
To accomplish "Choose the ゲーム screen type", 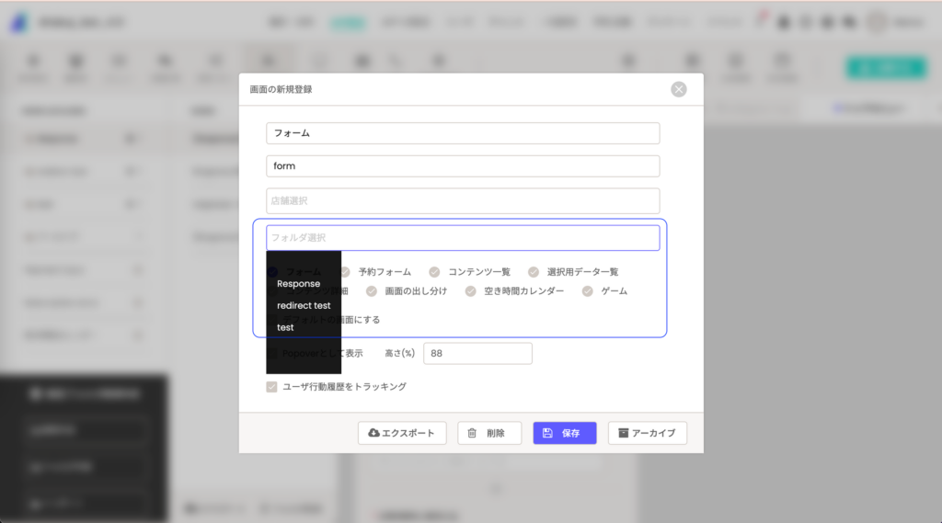I will tap(588, 291).
